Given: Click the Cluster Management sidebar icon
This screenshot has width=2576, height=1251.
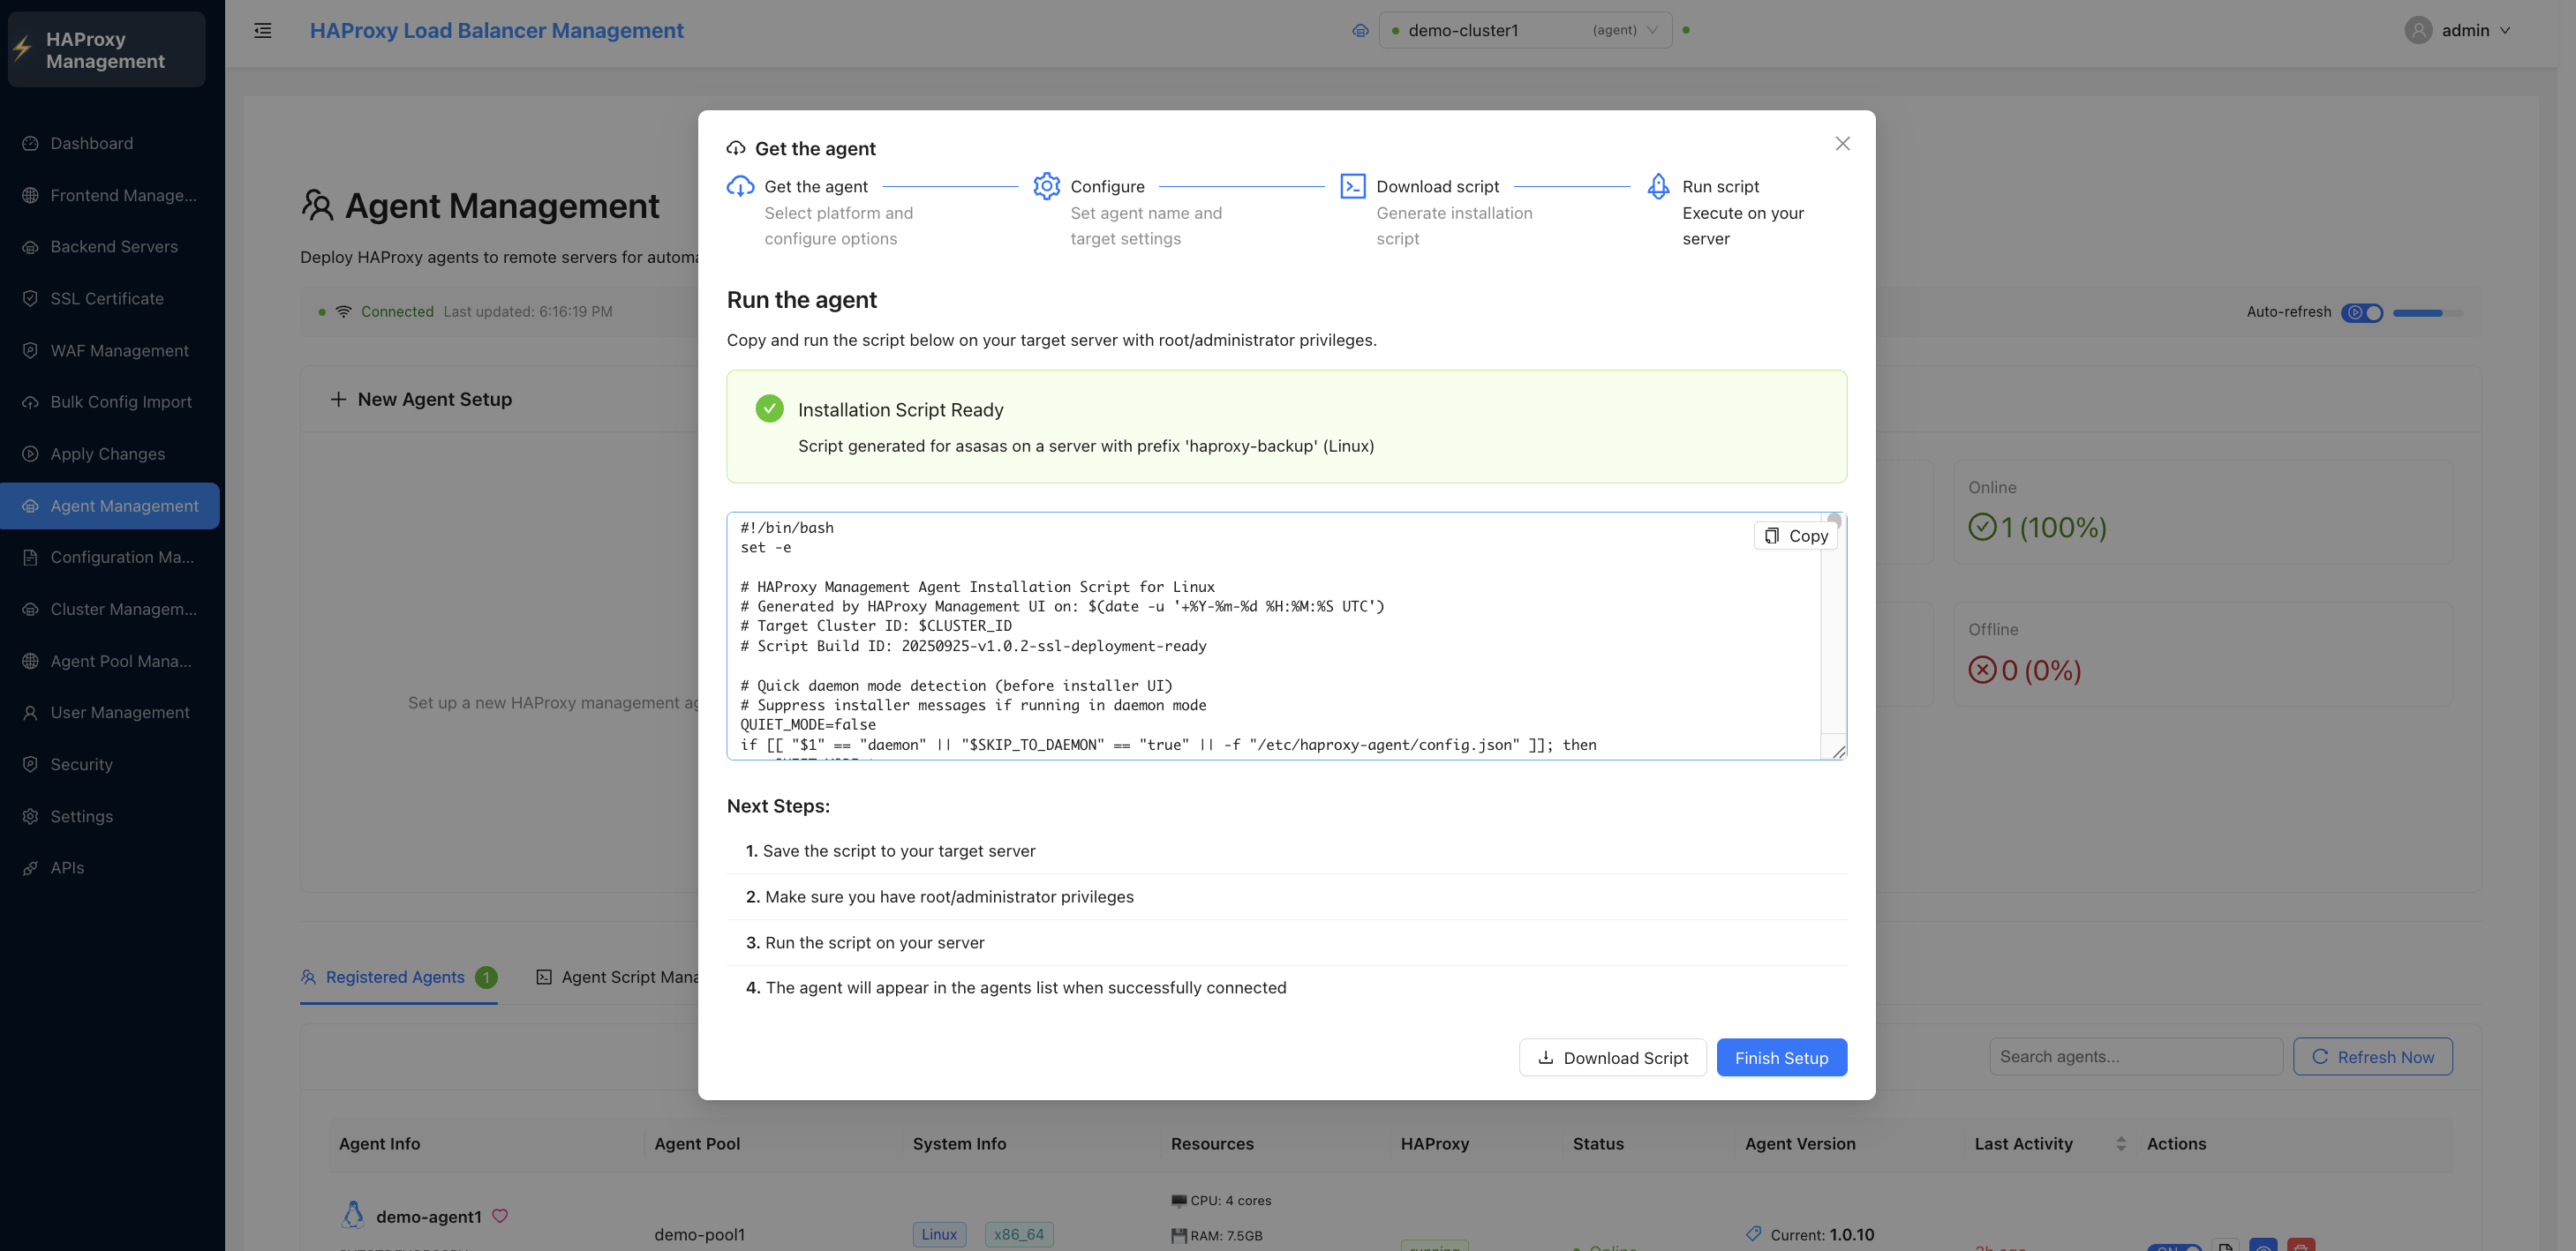Looking at the screenshot, I should pos(30,610).
